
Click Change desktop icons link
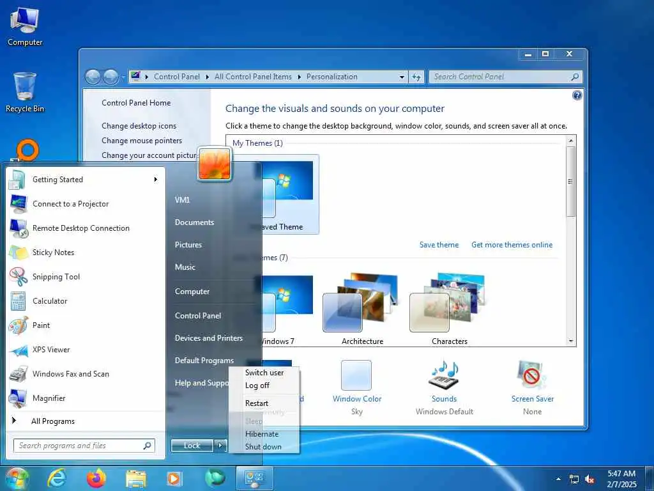139,126
